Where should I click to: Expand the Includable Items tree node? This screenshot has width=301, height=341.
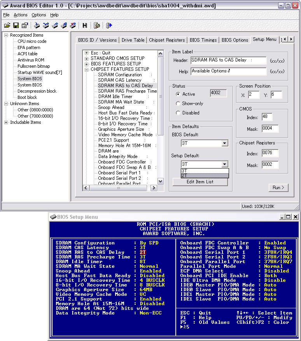[x=6, y=122]
